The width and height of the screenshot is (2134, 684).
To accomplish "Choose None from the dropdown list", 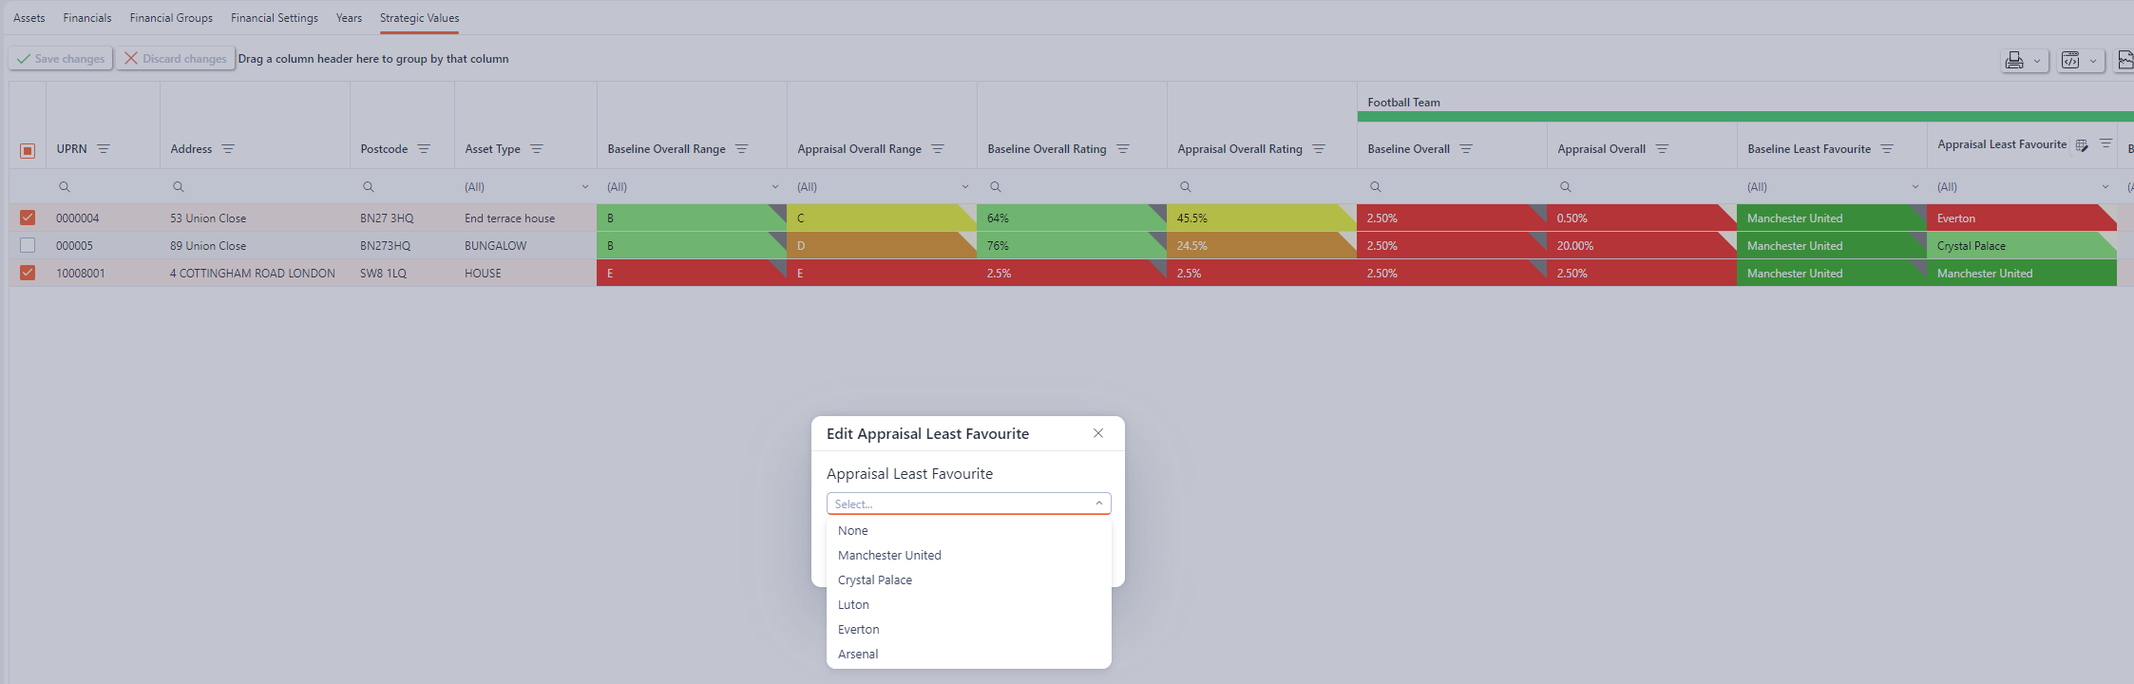I will point(969,530).
